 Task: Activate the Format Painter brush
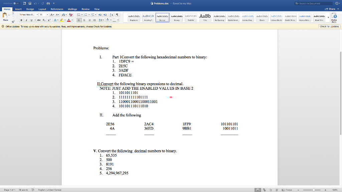coord(13,21)
